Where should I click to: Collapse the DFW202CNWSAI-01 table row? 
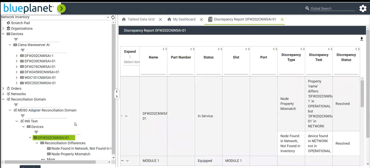coord(126,116)
